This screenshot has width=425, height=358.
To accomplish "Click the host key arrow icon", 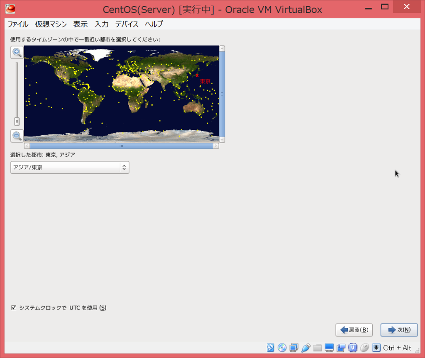I will click(376, 348).
